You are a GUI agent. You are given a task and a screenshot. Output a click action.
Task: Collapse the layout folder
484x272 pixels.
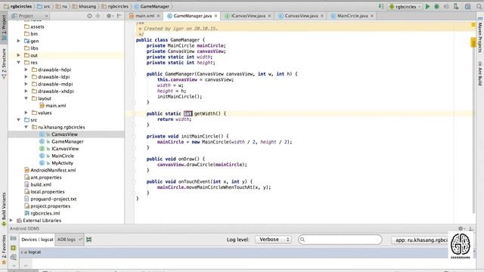[x=26, y=98]
